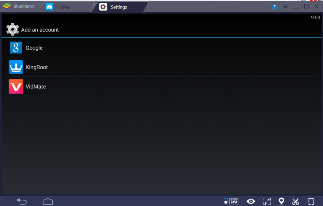
Task: Open the BlueStacks user account icon
Action: point(275,7)
